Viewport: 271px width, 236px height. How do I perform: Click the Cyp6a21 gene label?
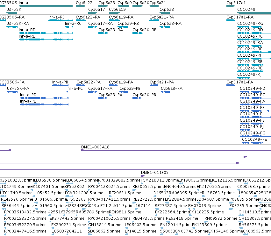tap(158, 3)
